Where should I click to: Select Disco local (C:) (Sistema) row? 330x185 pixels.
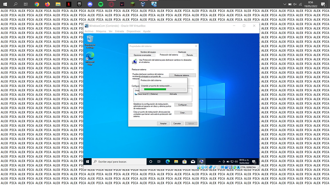pyautogui.click(x=163, y=94)
